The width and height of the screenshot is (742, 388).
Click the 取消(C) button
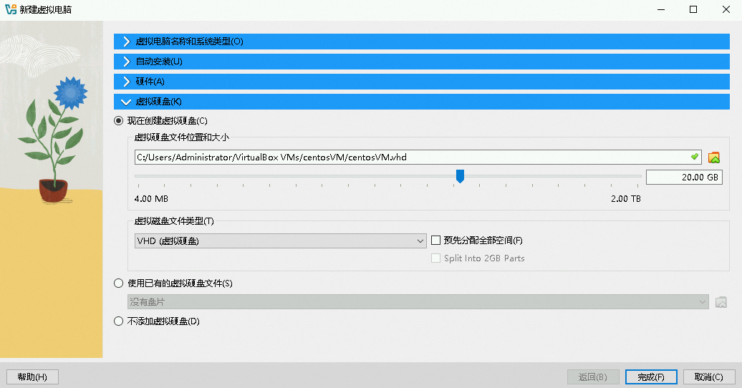tap(709, 377)
